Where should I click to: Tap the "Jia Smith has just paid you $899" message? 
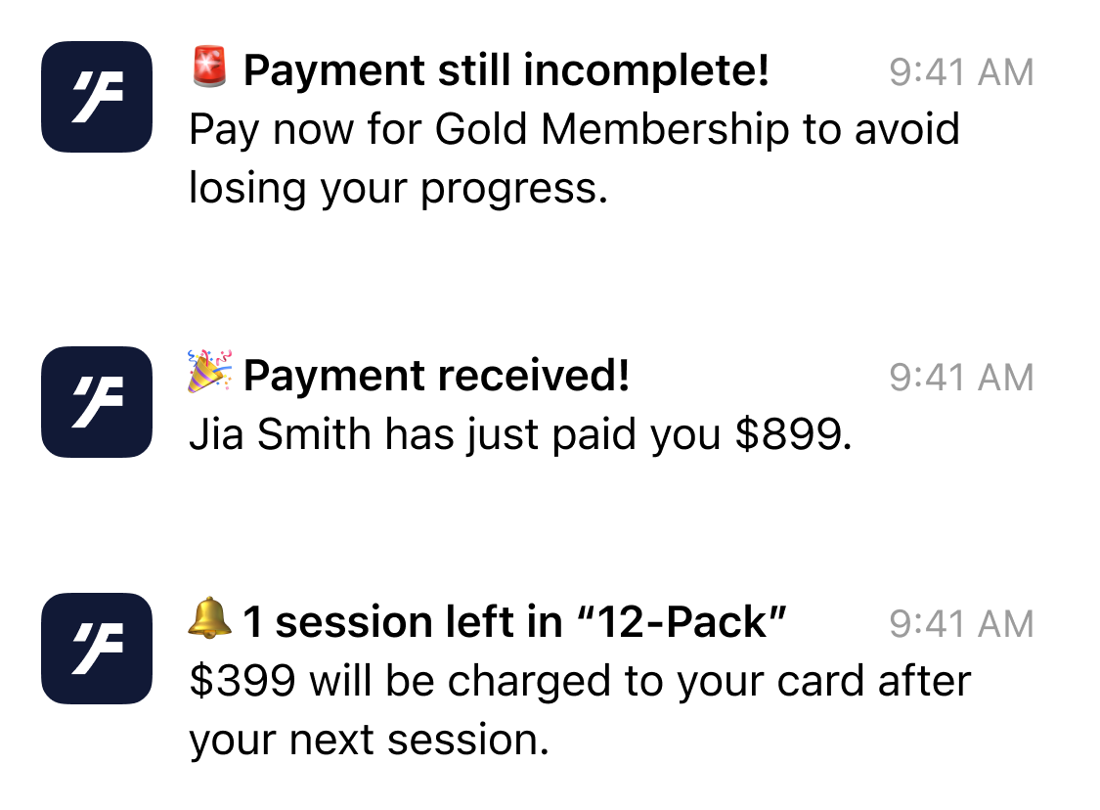(520, 434)
